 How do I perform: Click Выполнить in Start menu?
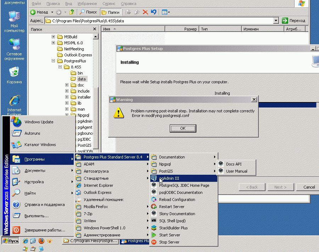click(x=42, y=216)
